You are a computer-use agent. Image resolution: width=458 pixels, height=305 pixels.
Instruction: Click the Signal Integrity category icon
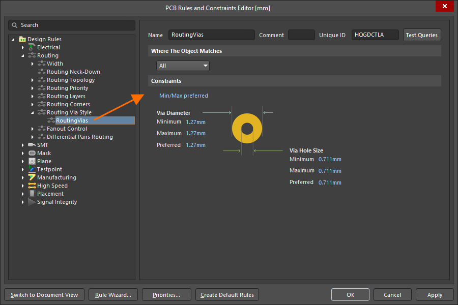(32, 202)
